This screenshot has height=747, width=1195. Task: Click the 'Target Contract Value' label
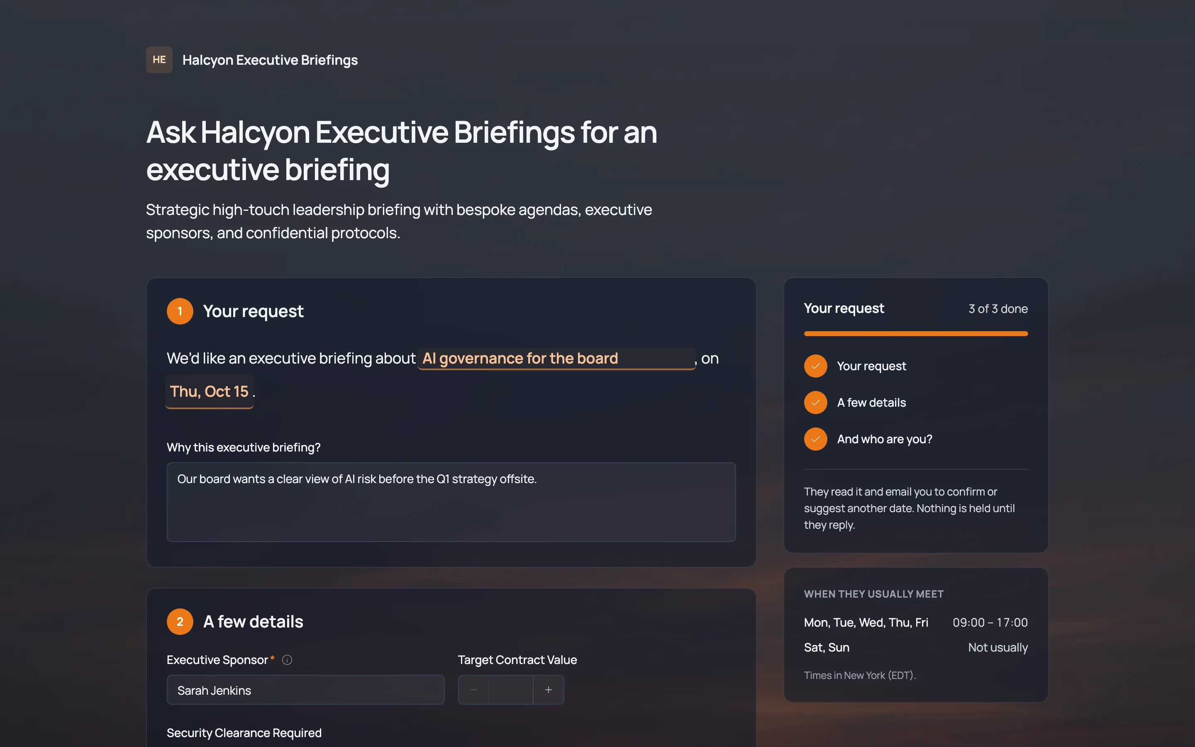(x=517, y=660)
